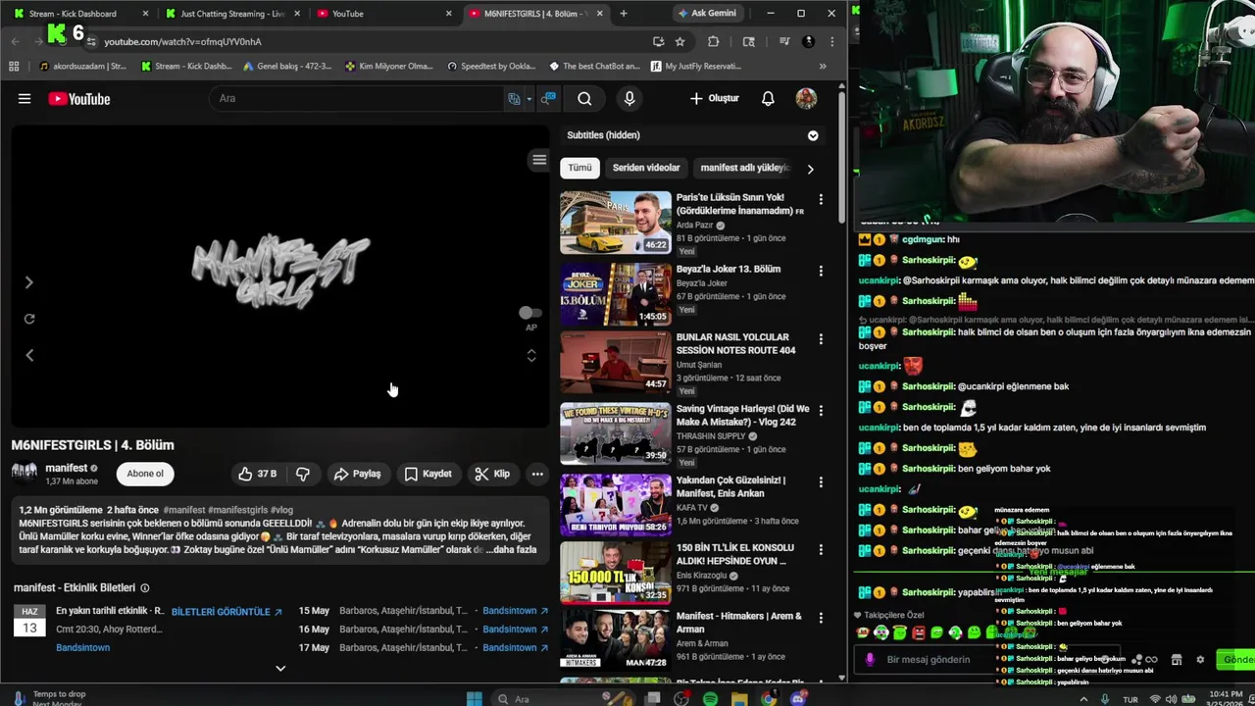1255x706 pixels.
Task: Open more options for Arda Pazır video
Action: point(821,199)
